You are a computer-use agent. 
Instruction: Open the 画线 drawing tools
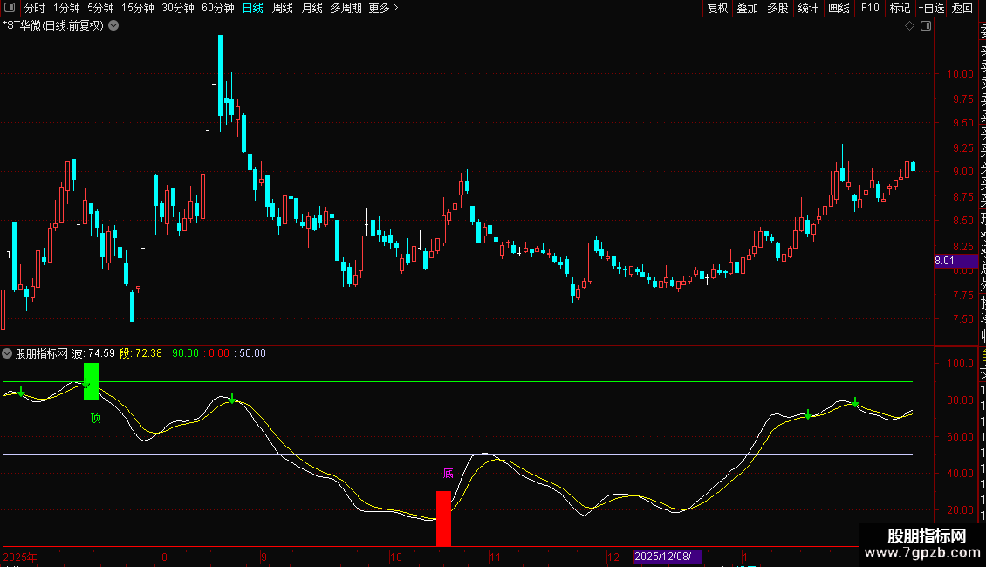pos(839,9)
